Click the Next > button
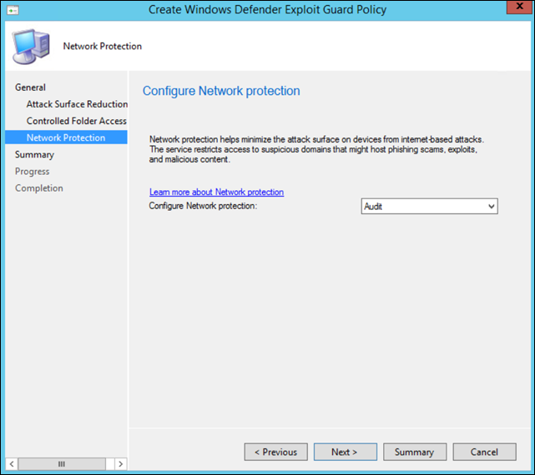The width and height of the screenshot is (535, 475). (346, 452)
